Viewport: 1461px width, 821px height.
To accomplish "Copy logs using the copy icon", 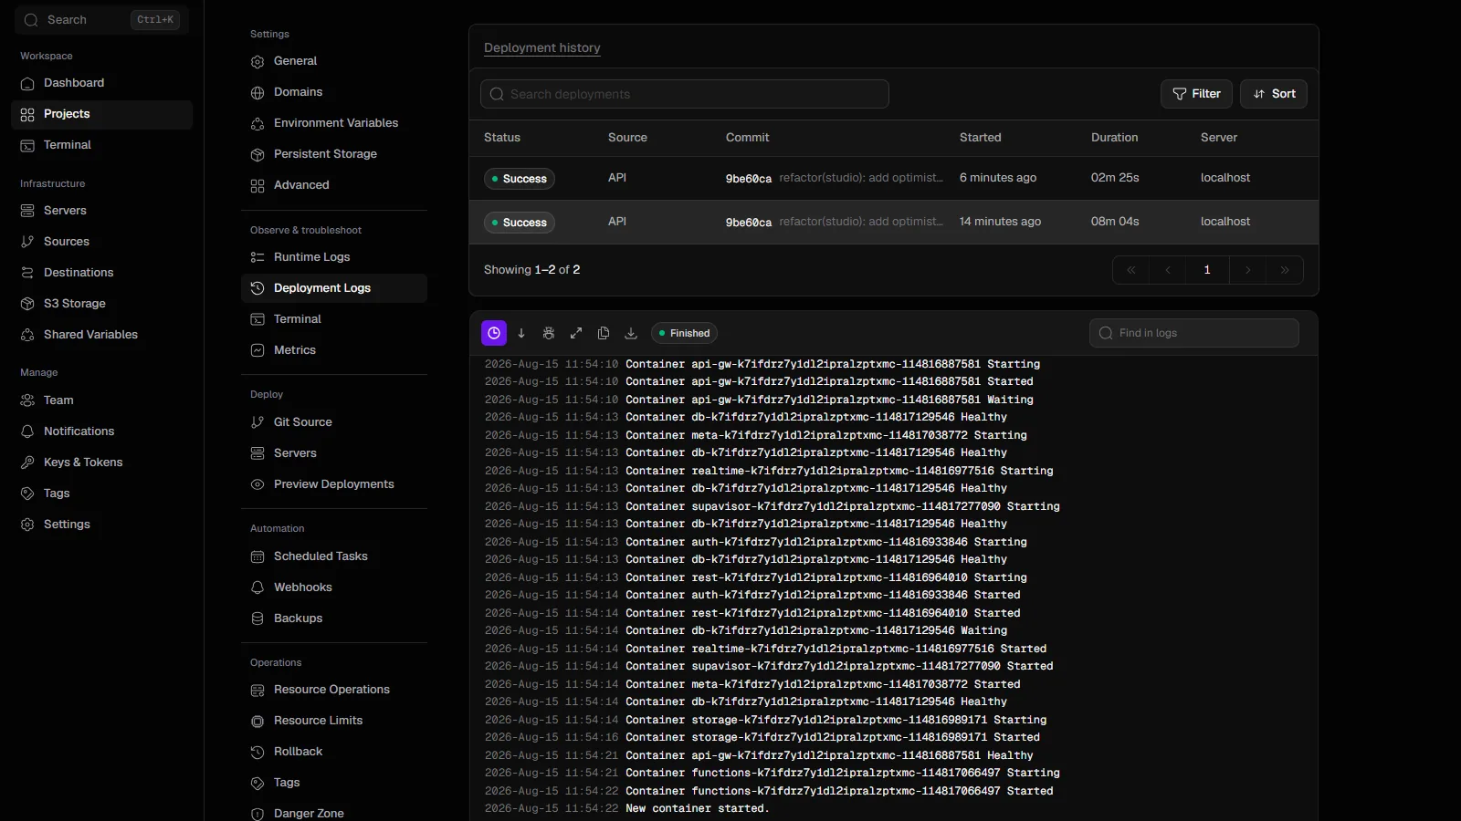I will (604, 333).
